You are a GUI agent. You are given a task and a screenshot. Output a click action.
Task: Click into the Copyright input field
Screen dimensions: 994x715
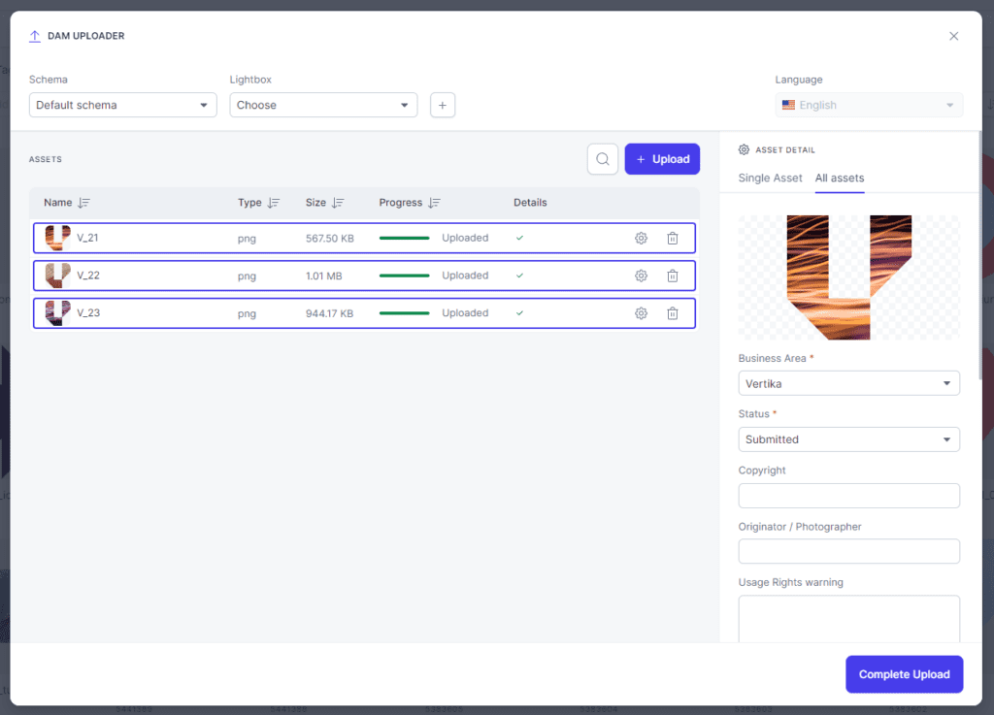(848, 496)
